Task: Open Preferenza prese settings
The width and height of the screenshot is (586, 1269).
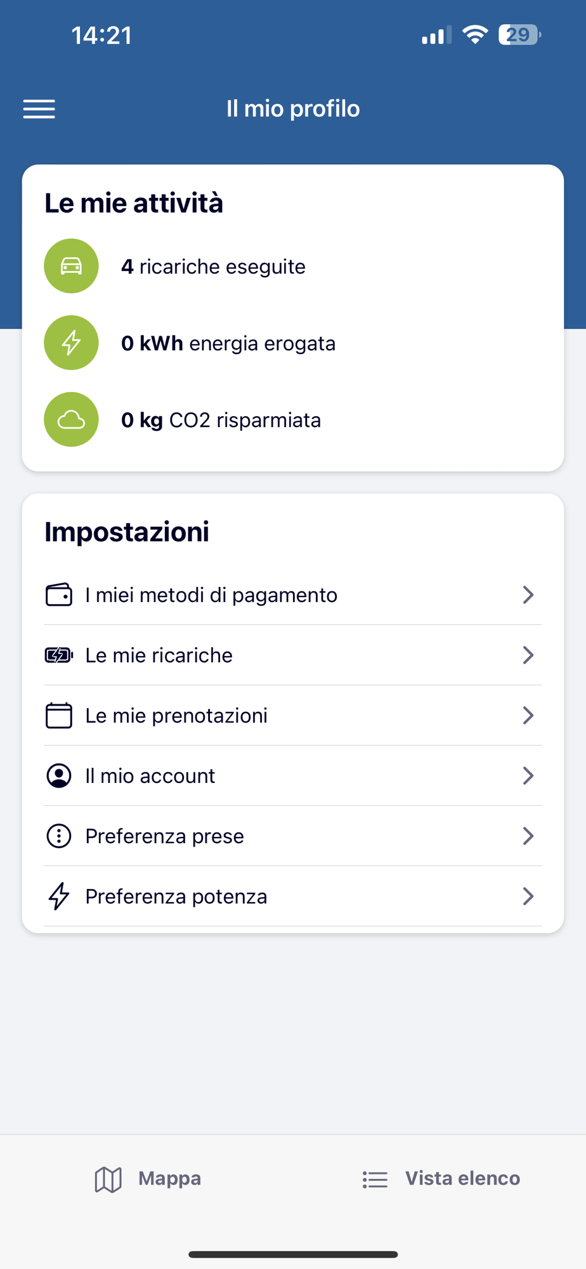Action: coord(165,836)
